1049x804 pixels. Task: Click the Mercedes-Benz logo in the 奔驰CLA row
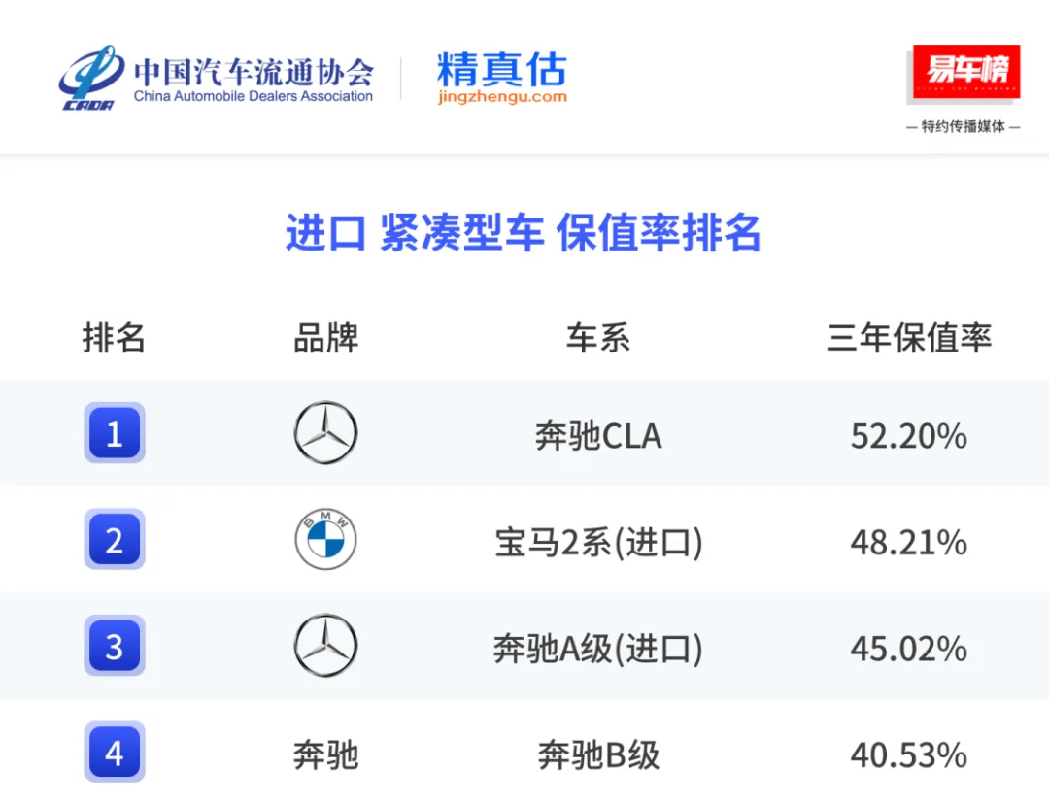click(x=325, y=433)
